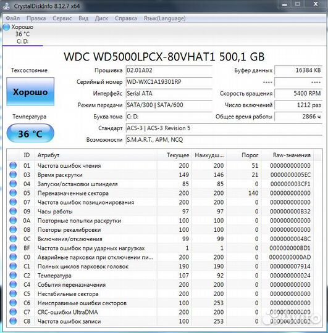Screen dimensions: 328x333
Task: Click blue status dot for C5 Нестабильные сектора
Action: click(13, 294)
